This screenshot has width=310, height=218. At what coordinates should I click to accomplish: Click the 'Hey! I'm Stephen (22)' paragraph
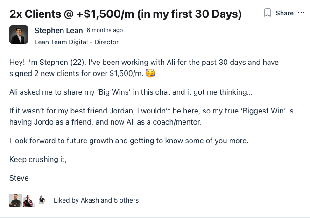point(140,63)
